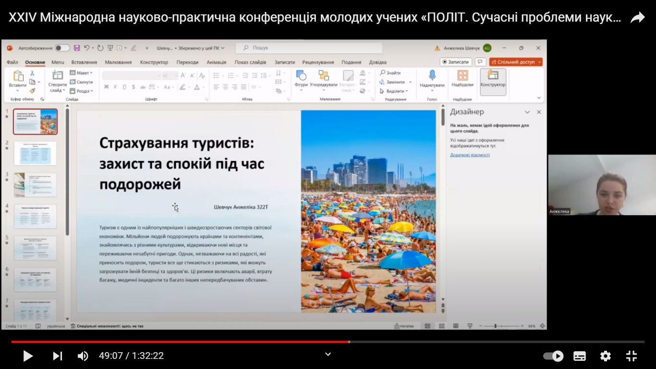The image size is (656, 369).
Task: Open the Add-ins (Надбудови) icon
Action: pyautogui.click(x=462, y=75)
